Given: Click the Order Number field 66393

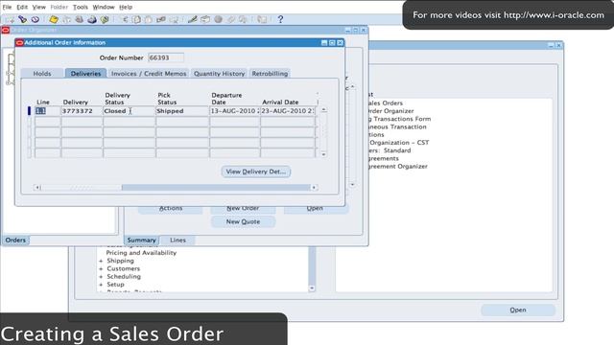Looking at the screenshot, I should tap(166, 57).
